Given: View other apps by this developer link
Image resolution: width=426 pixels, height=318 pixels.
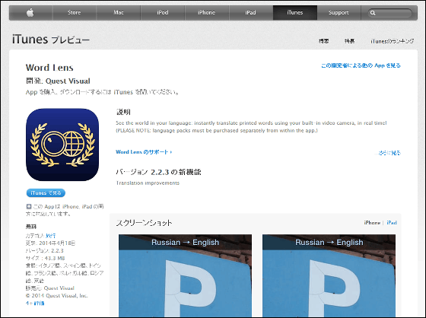Looking at the screenshot, I should pyautogui.click(x=361, y=65).
